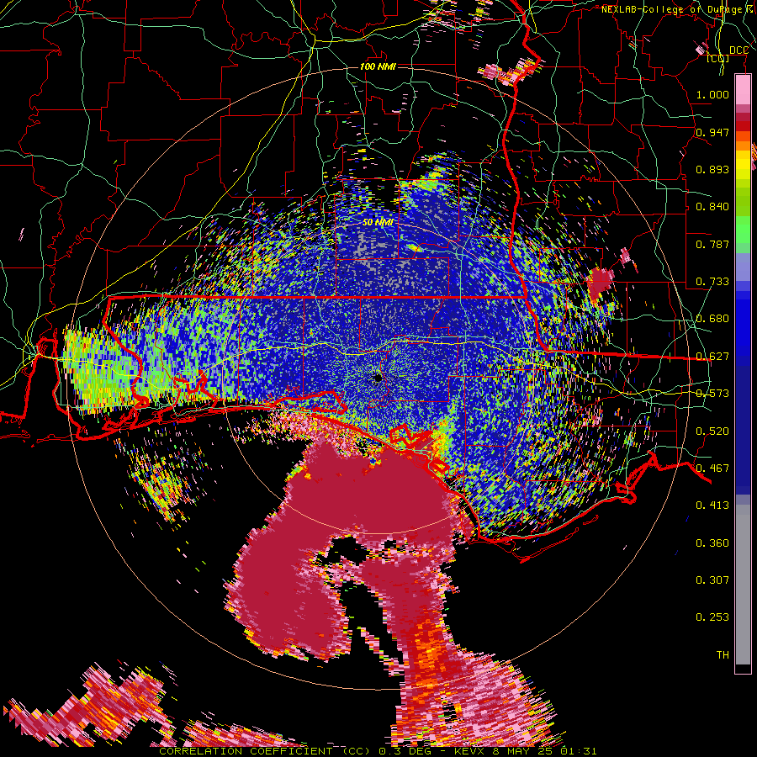The height and width of the screenshot is (757, 757).
Task: Click the 0.893 legend value
Action: pos(712,169)
